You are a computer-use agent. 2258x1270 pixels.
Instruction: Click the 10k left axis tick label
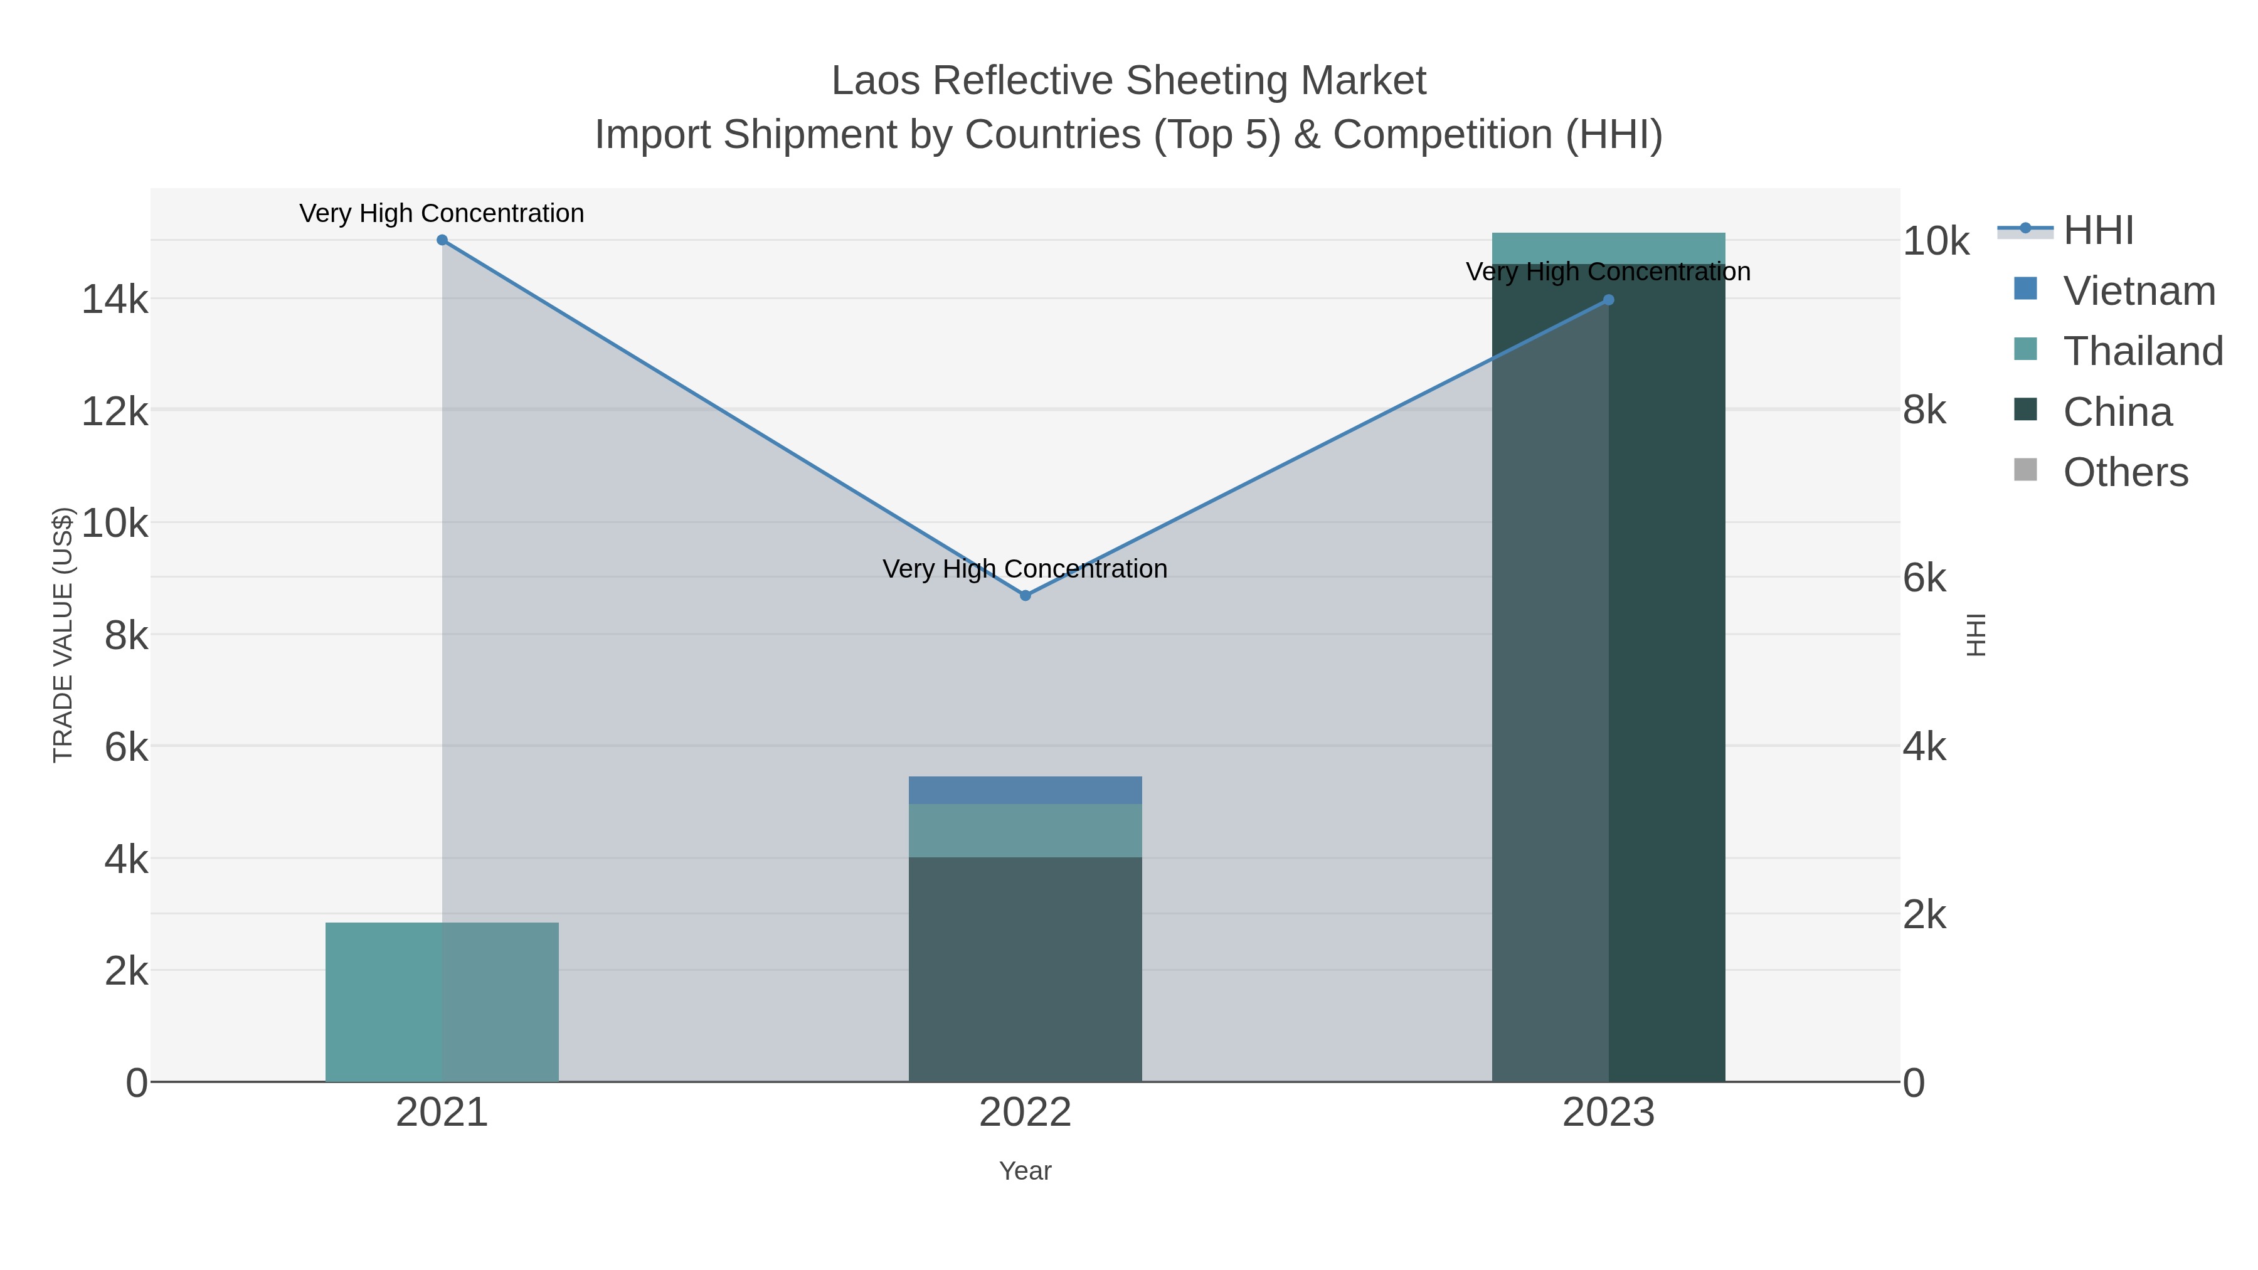coord(115,523)
